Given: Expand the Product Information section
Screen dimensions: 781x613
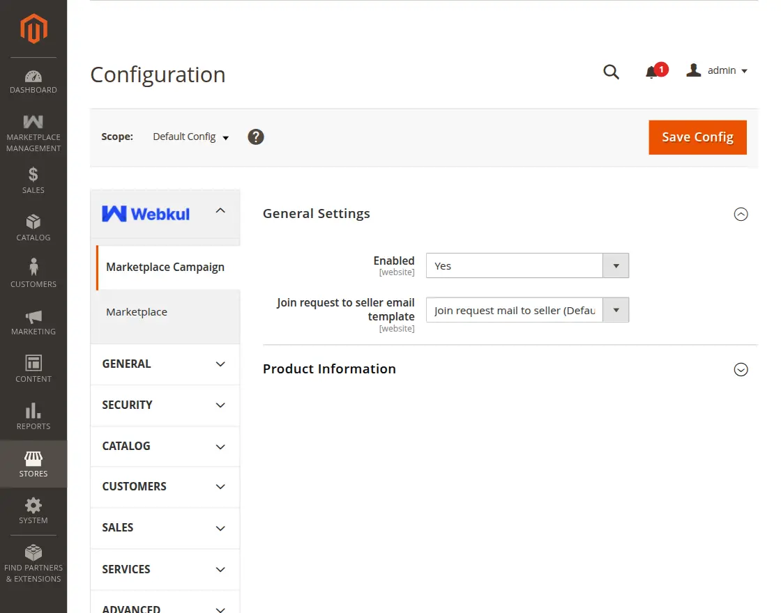Looking at the screenshot, I should (x=741, y=369).
